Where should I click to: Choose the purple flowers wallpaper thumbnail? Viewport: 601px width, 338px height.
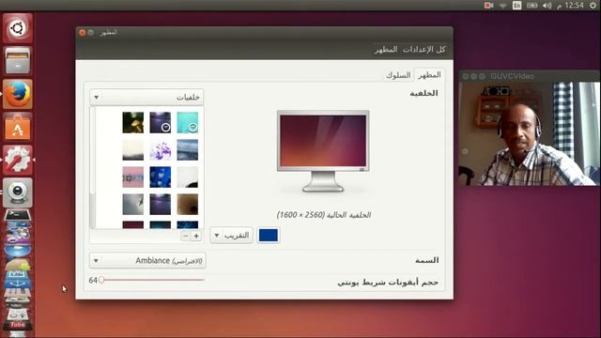tap(161, 150)
